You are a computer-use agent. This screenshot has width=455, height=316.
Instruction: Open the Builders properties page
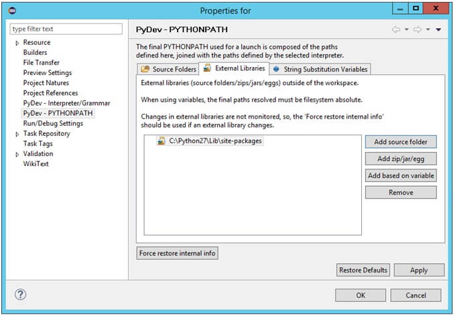tap(35, 52)
